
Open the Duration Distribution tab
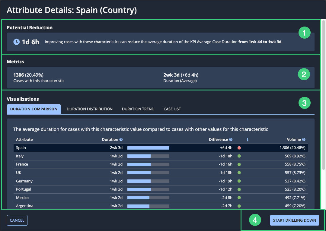point(90,109)
